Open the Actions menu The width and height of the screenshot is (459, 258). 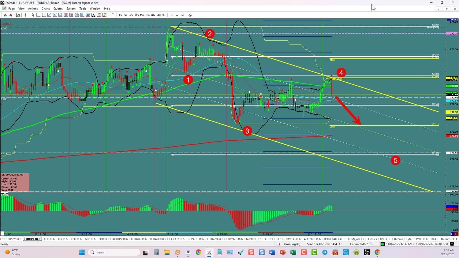(33, 9)
